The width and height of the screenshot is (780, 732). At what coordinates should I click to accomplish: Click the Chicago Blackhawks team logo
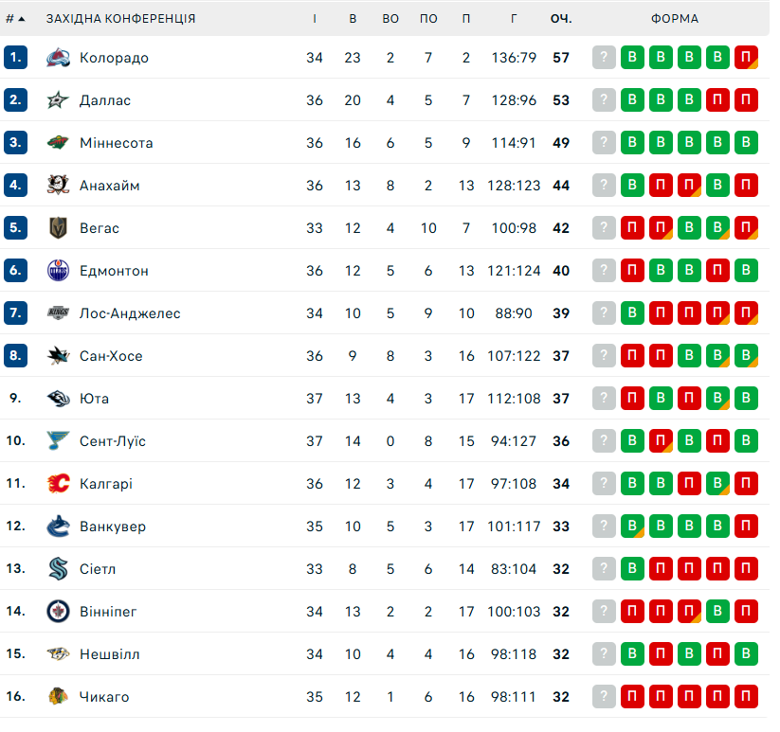point(58,697)
